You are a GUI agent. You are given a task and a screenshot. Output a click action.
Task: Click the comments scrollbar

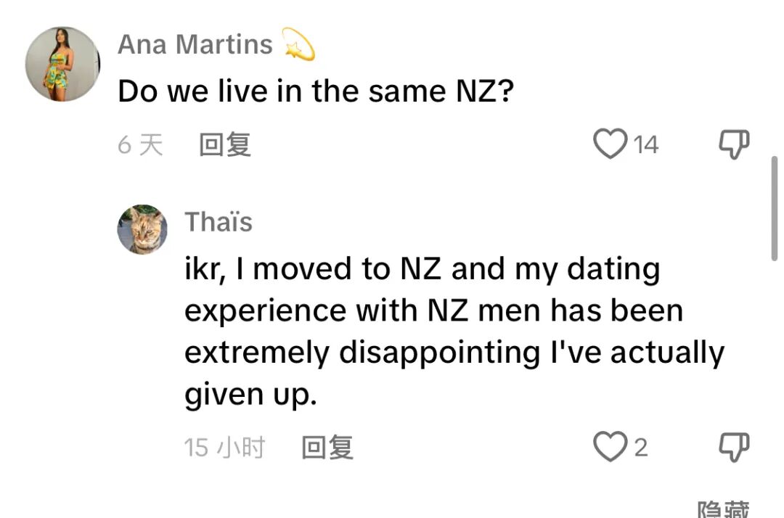pyautogui.click(x=775, y=207)
